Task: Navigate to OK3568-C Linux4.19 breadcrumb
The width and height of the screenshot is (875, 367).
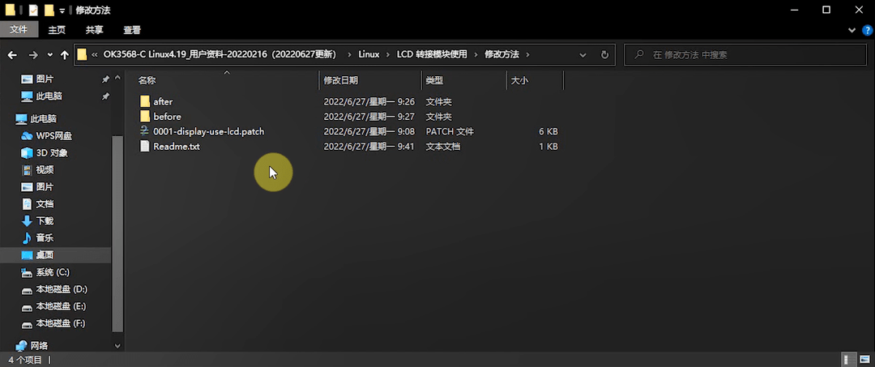Action: (220, 54)
